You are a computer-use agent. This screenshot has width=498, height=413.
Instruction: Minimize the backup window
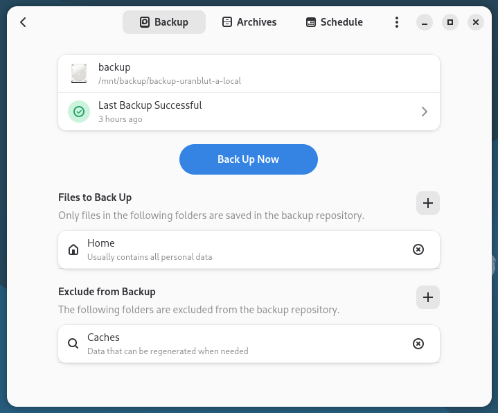coord(425,22)
